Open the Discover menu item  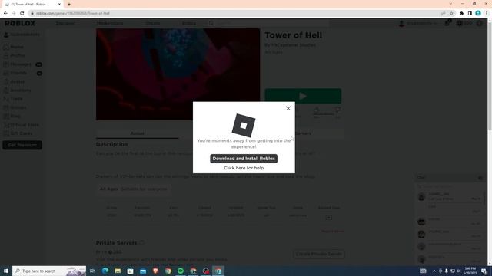[65, 23]
